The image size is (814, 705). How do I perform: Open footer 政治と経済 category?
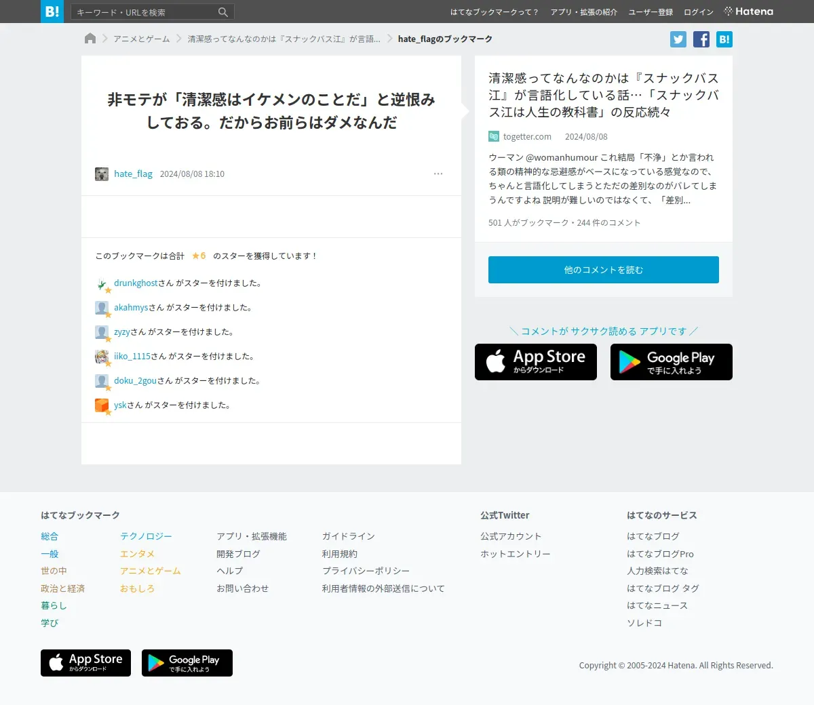[62, 588]
